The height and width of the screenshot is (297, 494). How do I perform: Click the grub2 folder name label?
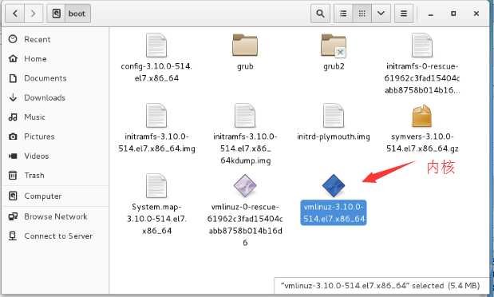tap(334, 66)
